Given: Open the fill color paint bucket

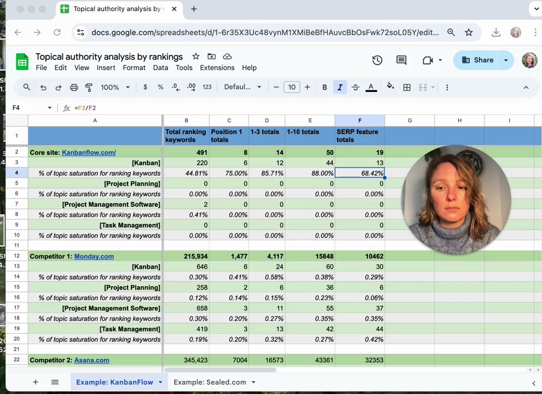Looking at the screenshot, I should (390, 86).
